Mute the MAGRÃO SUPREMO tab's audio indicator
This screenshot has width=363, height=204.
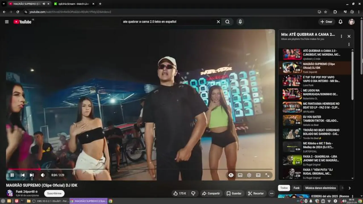pyautogui.click(x=44, y=4)
